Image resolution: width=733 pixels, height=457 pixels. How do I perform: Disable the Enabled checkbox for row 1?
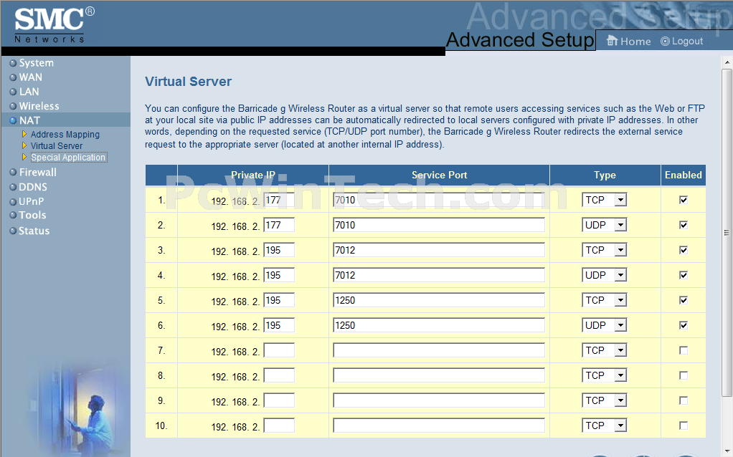pyautogui.click(x=684, y=200)
